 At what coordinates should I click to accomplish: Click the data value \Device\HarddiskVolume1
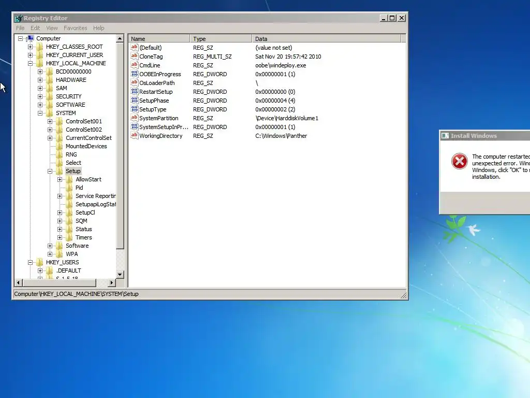click(287, 118)
